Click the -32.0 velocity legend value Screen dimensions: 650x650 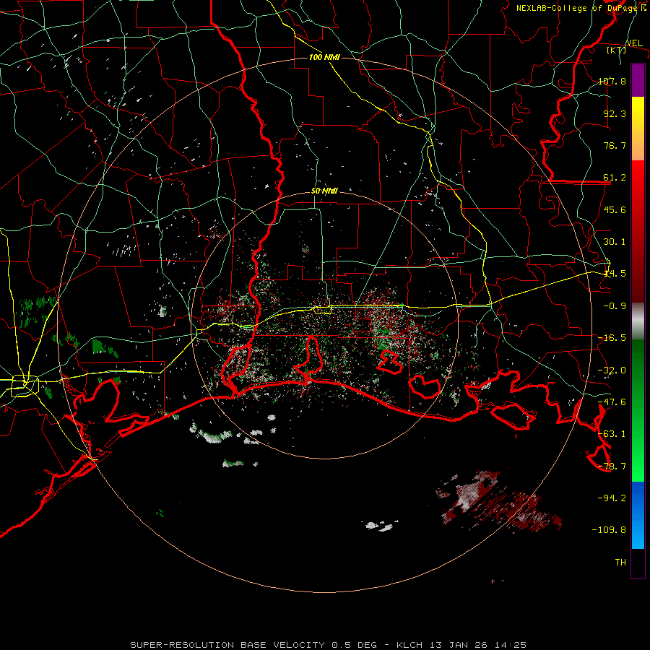click(x=612, y=370)
